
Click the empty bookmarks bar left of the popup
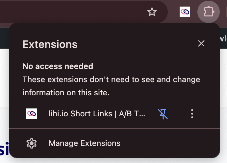point(4,38)
